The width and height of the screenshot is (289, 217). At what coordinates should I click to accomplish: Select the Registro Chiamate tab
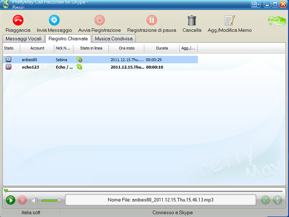[68, 39]
